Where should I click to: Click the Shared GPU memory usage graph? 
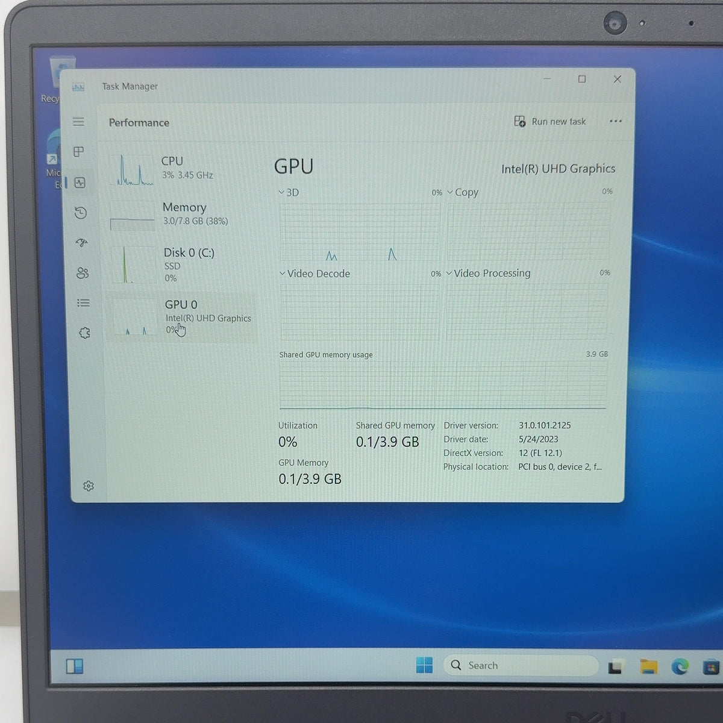443,386
